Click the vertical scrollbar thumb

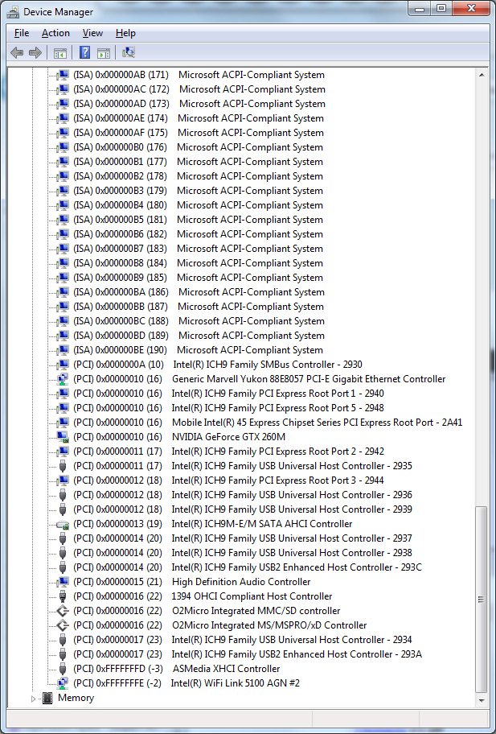click(482, 599)
